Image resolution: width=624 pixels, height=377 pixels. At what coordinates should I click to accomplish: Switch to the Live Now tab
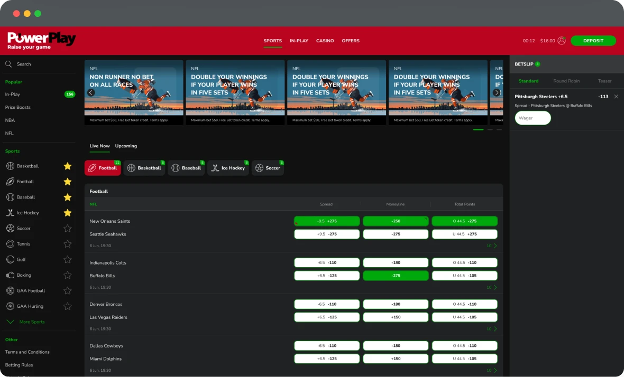(99, 146)
